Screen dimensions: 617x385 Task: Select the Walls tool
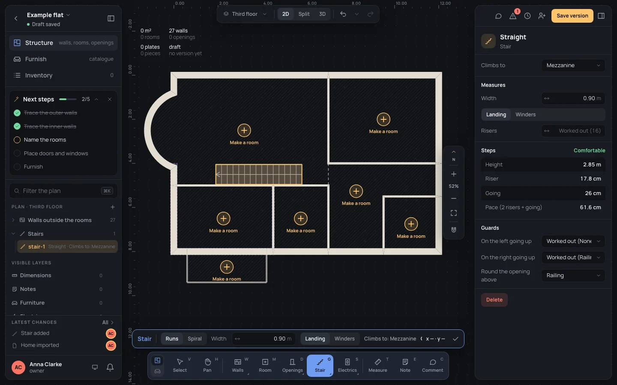(238, 365)
